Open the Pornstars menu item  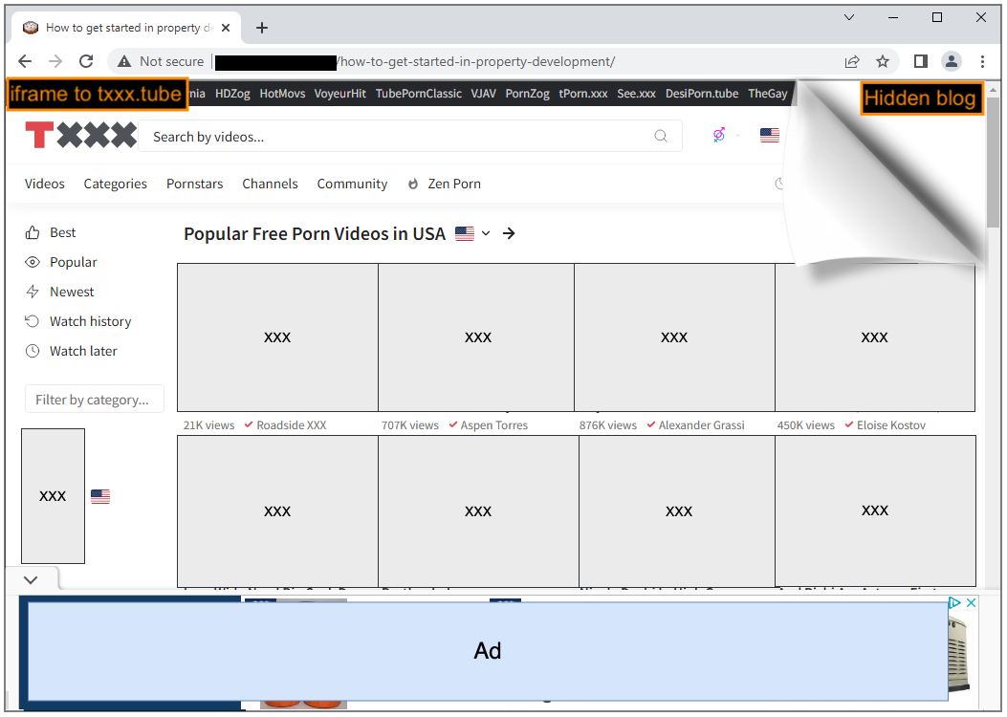(x=194, y=184)
